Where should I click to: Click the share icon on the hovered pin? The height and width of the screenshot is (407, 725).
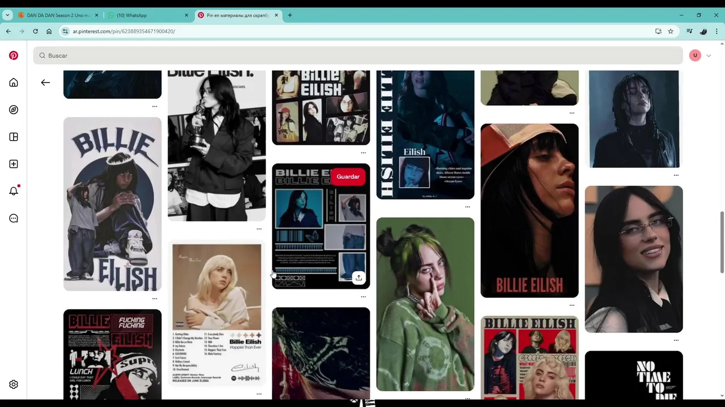click(x=359, y=278)
